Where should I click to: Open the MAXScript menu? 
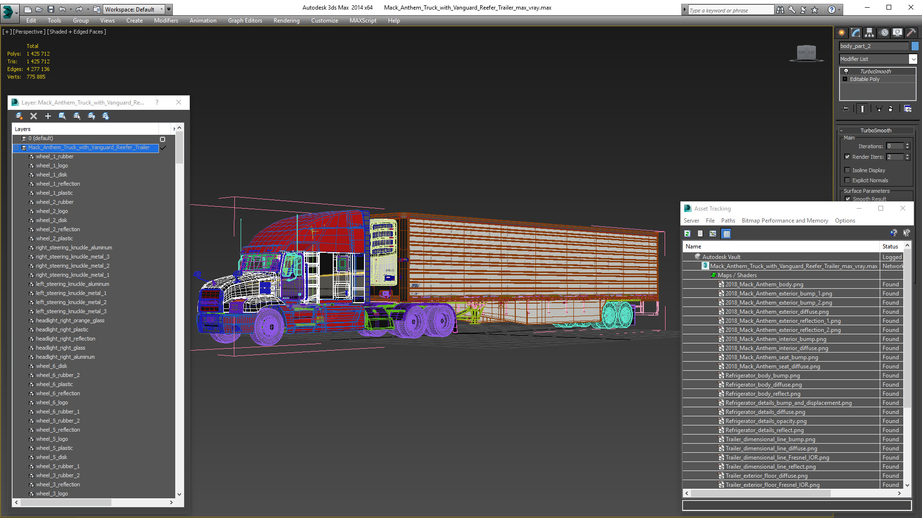click(363, 21)
